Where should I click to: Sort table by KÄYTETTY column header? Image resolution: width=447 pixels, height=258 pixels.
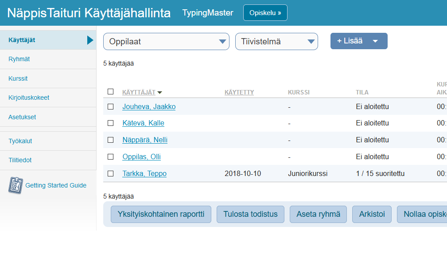(x=239, y=93)
